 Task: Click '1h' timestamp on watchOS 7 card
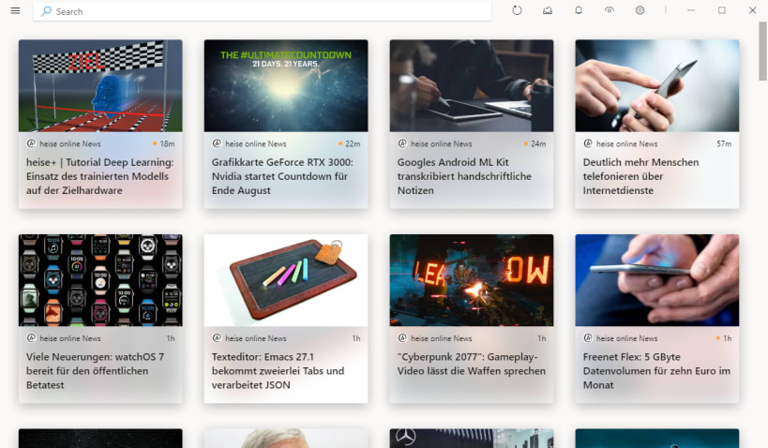[171, 338]
